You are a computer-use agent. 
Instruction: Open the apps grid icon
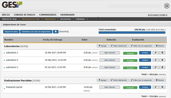pyautogui.click(x=167, y=6)
